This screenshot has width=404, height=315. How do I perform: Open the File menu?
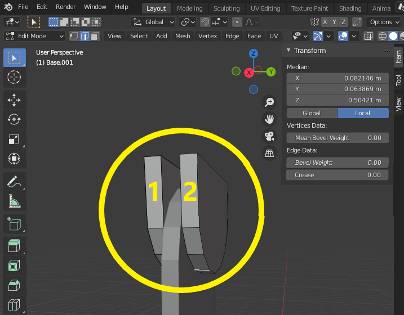click(23, 7)
